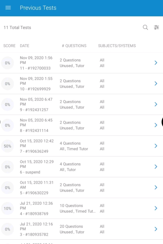The image size is (163, 244).
Task: Tap the search magnifier icon
Action: tap(145, 27)
